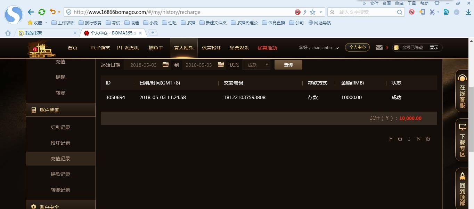Viewport: 474px width, 209px height.
Task: Go to 首页 in site navigation
Action: (73, 48)
